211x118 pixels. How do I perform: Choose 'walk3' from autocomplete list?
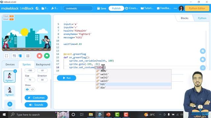pos(134,81)
